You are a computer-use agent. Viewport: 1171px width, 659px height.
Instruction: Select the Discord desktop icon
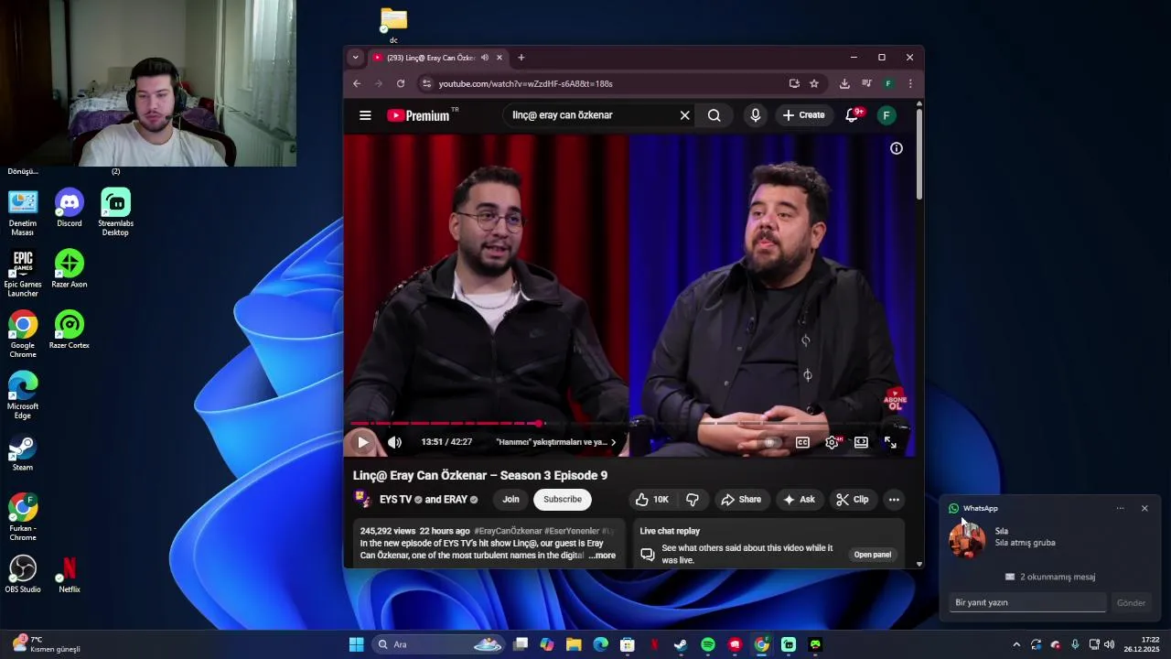[x=70, y=208]
